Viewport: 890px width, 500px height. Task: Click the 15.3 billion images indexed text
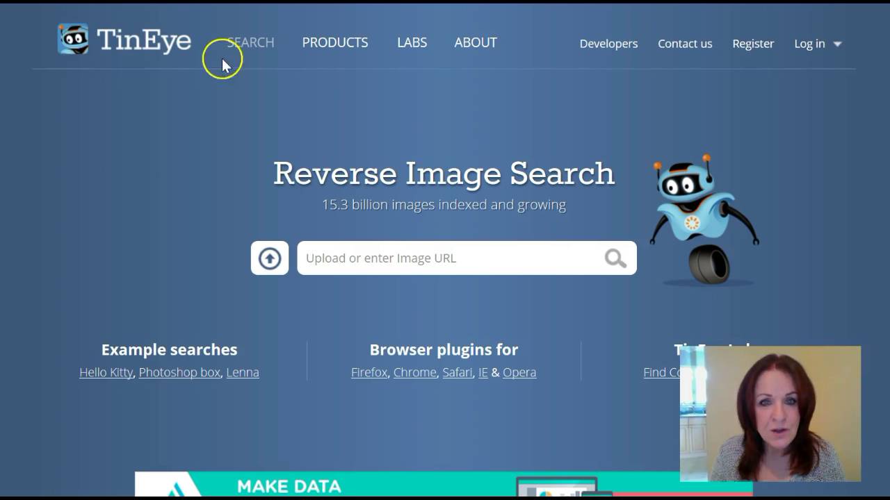(x=444, y=205)
